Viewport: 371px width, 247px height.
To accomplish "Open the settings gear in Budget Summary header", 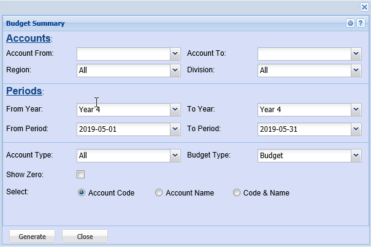I will [x=350, y=23].
